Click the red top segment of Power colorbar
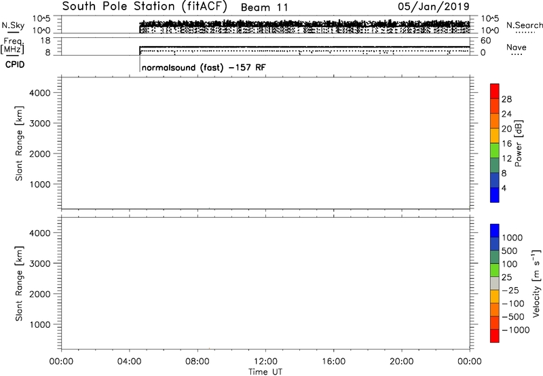The width and height of the screenshot is (543, 376). point(495,91)
